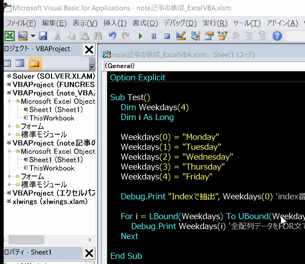The height and width of the screenshot is (264, 305).
Task: Click the Copy icon in toolbar
Action: click(71, 36)
